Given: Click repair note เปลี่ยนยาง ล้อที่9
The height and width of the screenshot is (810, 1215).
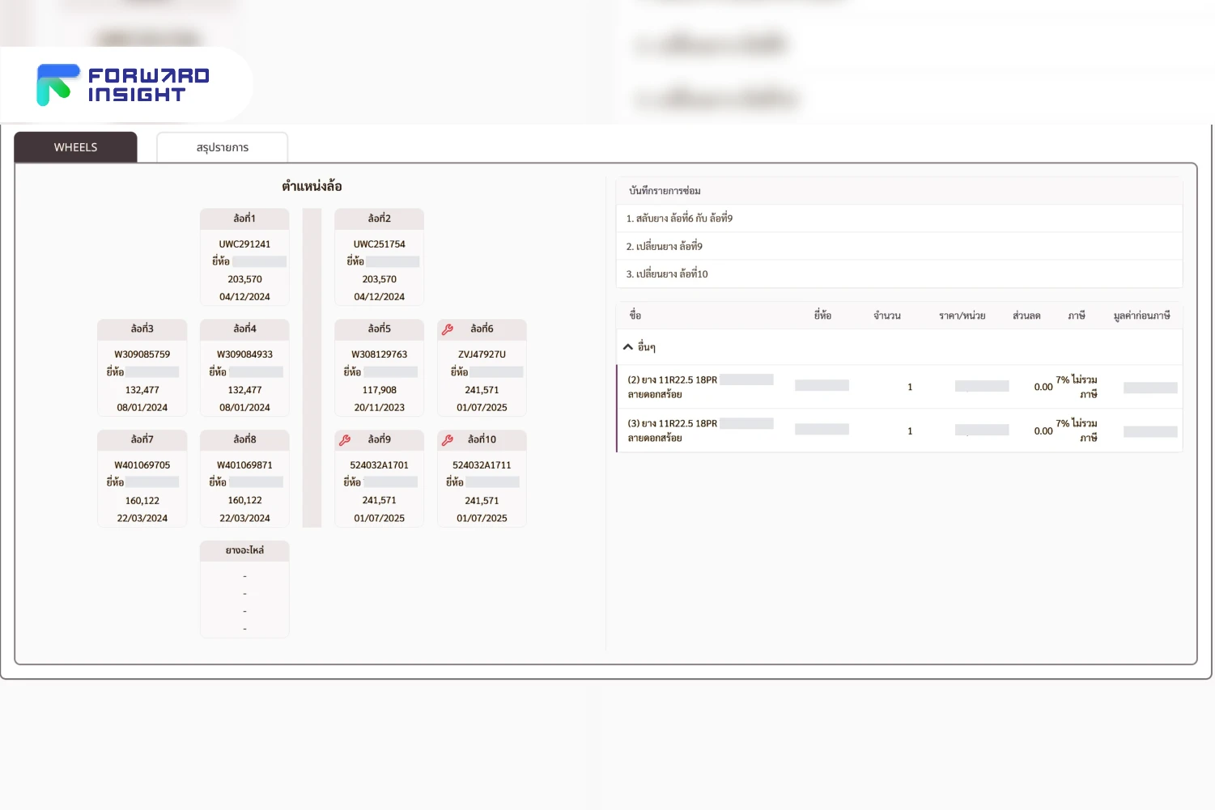Looking at the screenshot, I should 664,246.
